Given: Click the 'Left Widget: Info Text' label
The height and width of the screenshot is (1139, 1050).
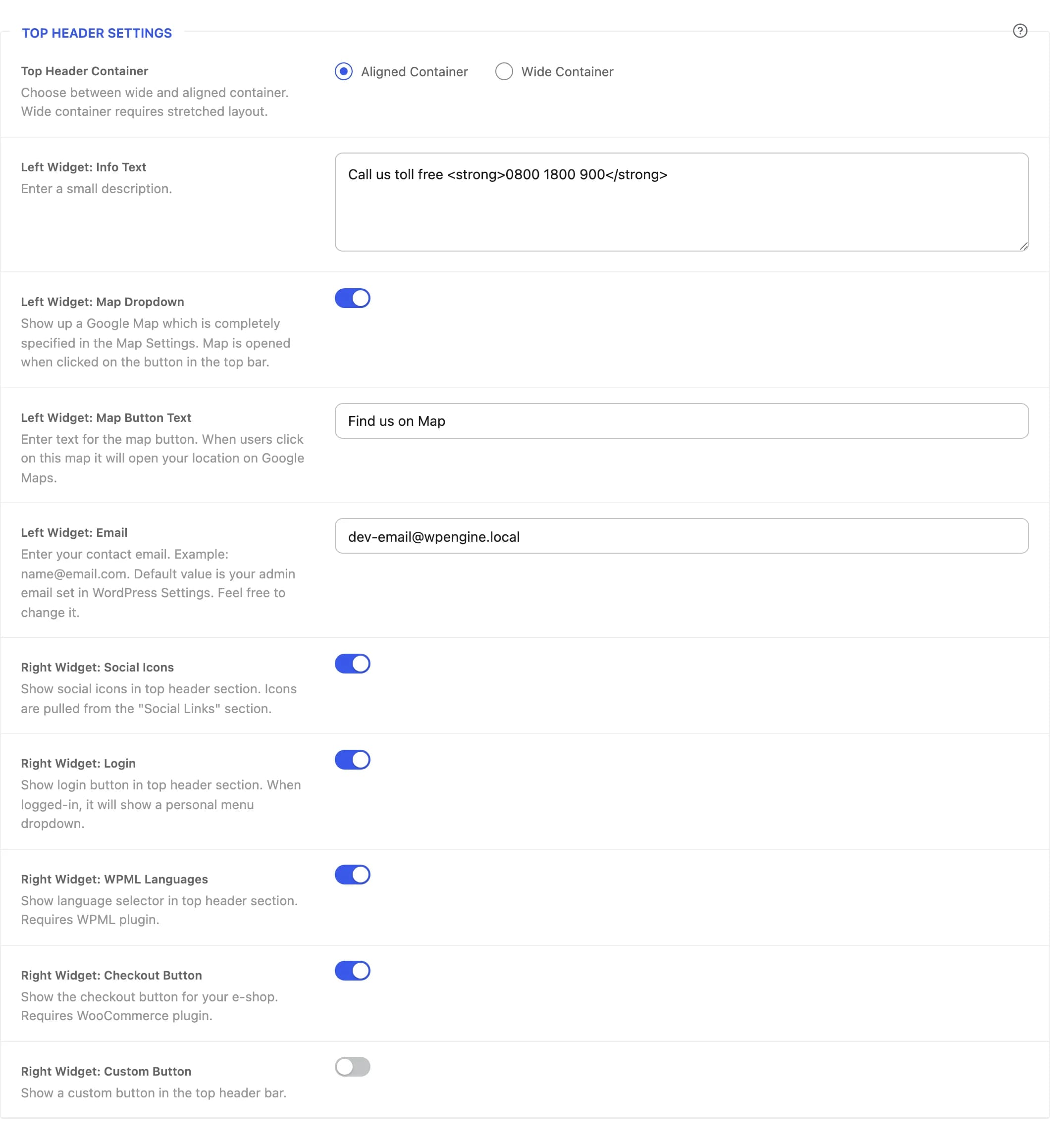Looking at the screenshot, I should click(x=84, y=167).
